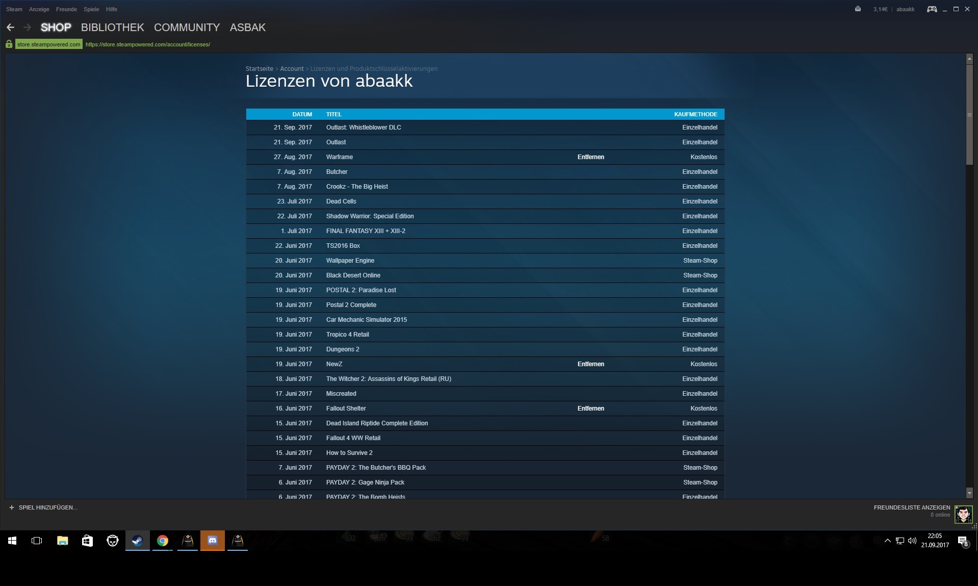The height and width of the screenshot is (586, 978).
Task: Open Google Chrome from the taskbar
Action: coord(163,541)
